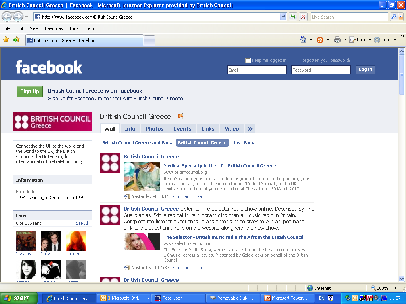The height and width of the screenshot is (304, 406).
Task: Switch to the Video tab
Action: pyautogui.click(x=232, y=129)
